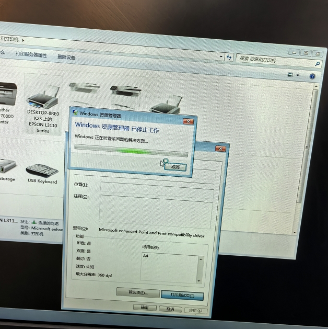Close the printer properties dialog
This screenshot has height=329, width=328.
tap(220, 149)
